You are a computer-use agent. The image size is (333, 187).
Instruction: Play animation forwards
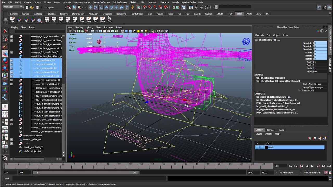point(312,166)
